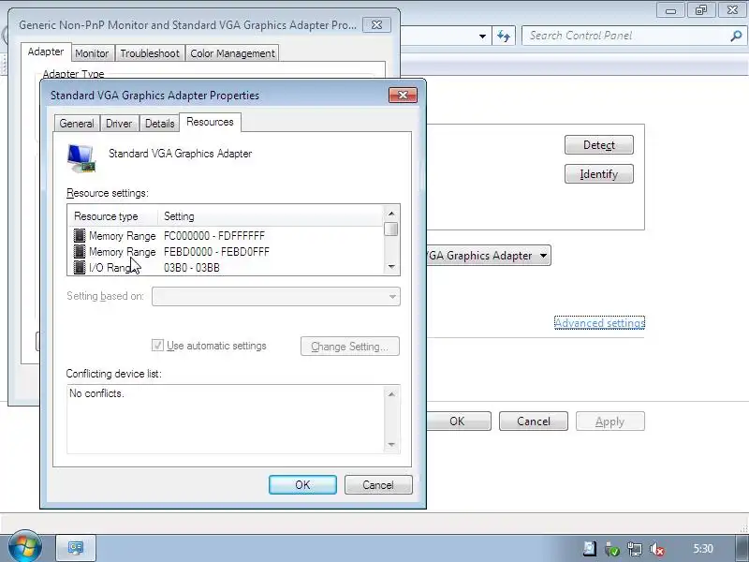The height and width of the screenshot is (562, 749).
Task: Switch to the Driver tab
Action: click(x=119, y=124)
